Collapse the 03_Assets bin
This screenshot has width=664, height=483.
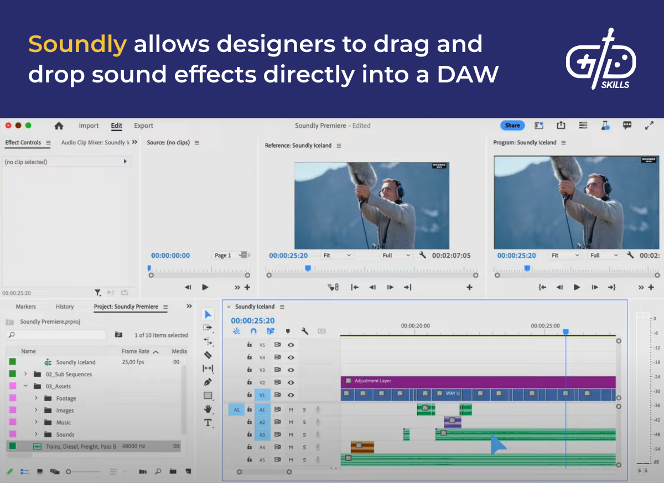(25, 386)
